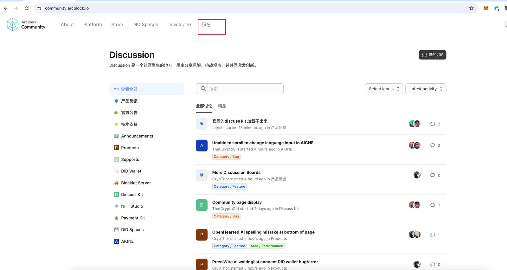This screenshot has width=507, height=270.
Task: Click the heart icon beside 产品反馈 category
Action: point(116,101)
